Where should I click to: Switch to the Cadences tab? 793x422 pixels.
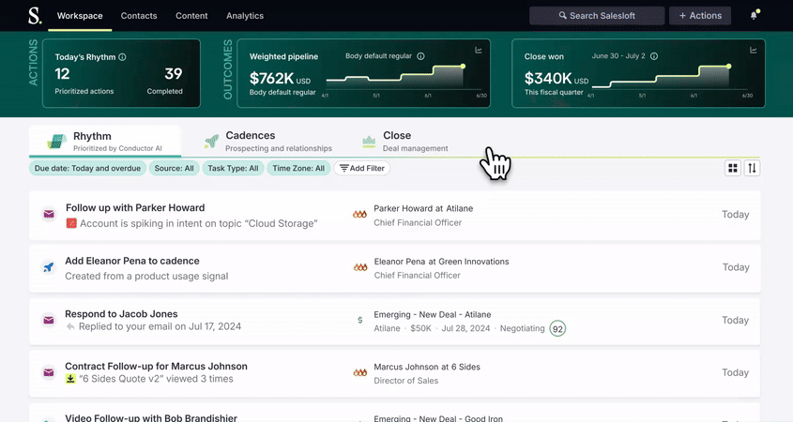pos(268,141)
